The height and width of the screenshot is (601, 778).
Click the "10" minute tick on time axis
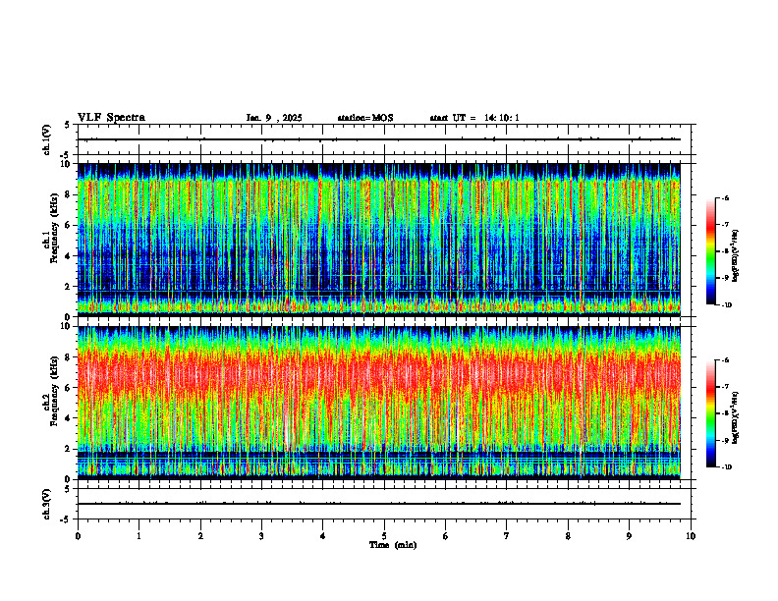[691, 536]
